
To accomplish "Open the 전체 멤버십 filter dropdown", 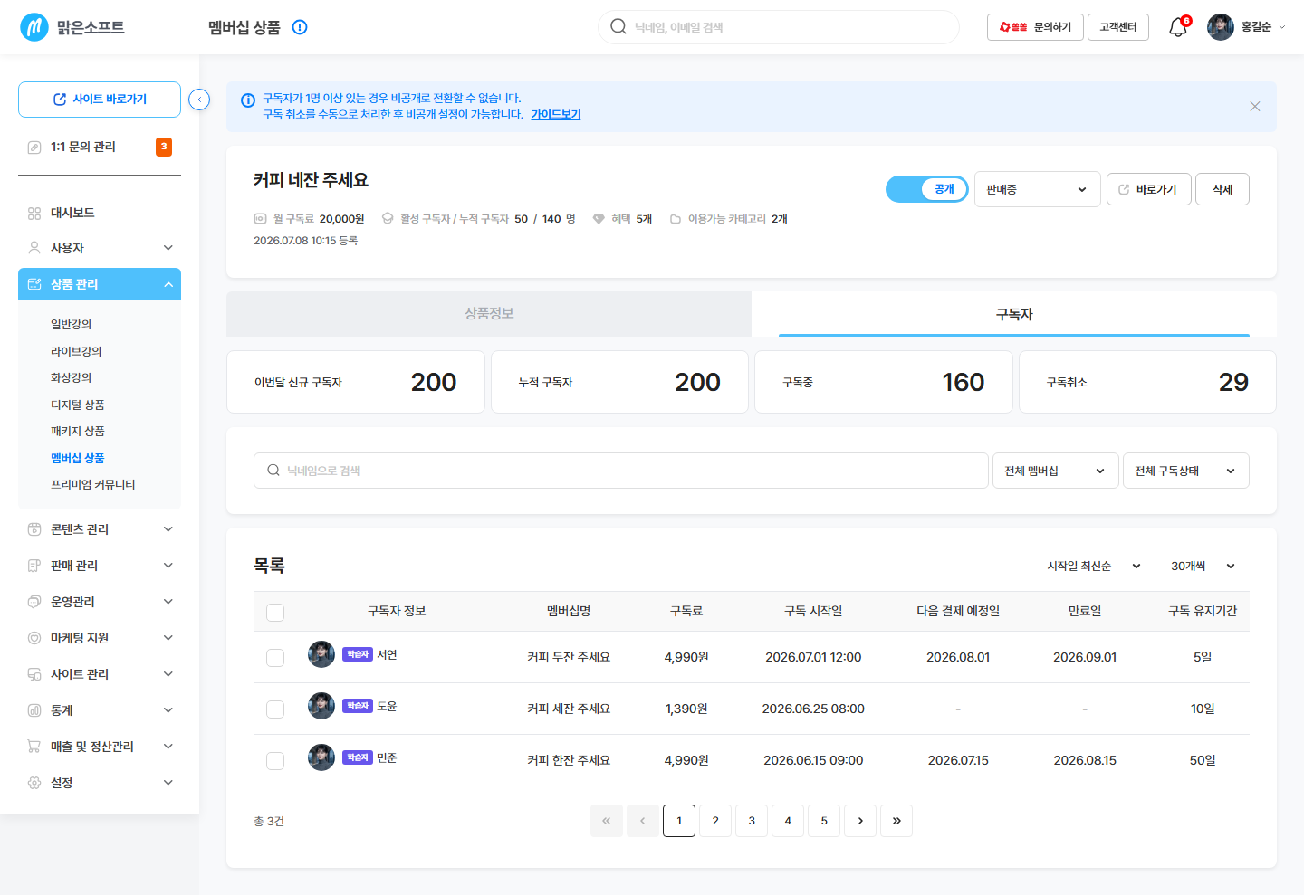I will coord(1056,471).
